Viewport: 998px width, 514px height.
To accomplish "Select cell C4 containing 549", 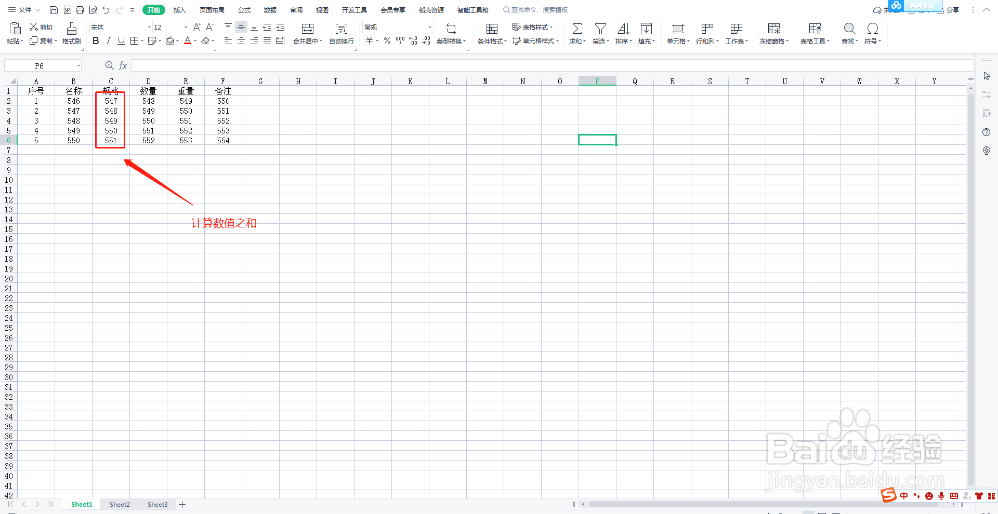I will tap(111, 120).
